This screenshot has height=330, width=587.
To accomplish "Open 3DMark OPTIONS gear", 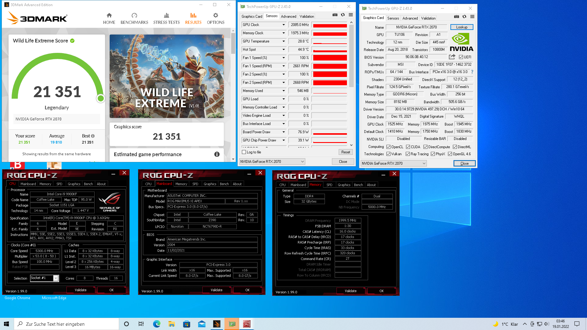I will click(x=216, y=19).
